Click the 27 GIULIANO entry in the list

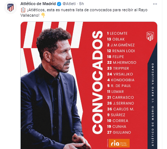click(119, 132)
